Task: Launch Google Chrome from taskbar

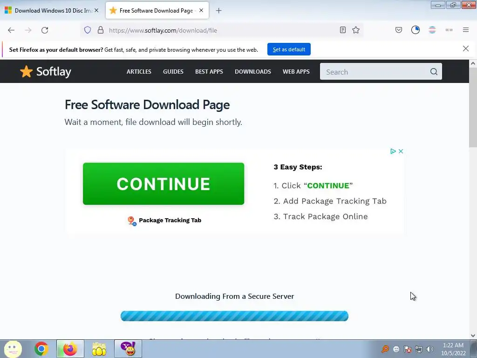Action: coord(41,349)
